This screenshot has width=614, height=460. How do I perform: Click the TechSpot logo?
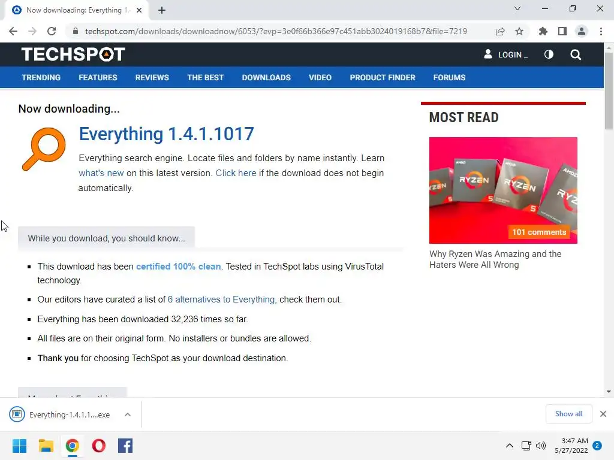pyautogui.click(x=73, y=55)
